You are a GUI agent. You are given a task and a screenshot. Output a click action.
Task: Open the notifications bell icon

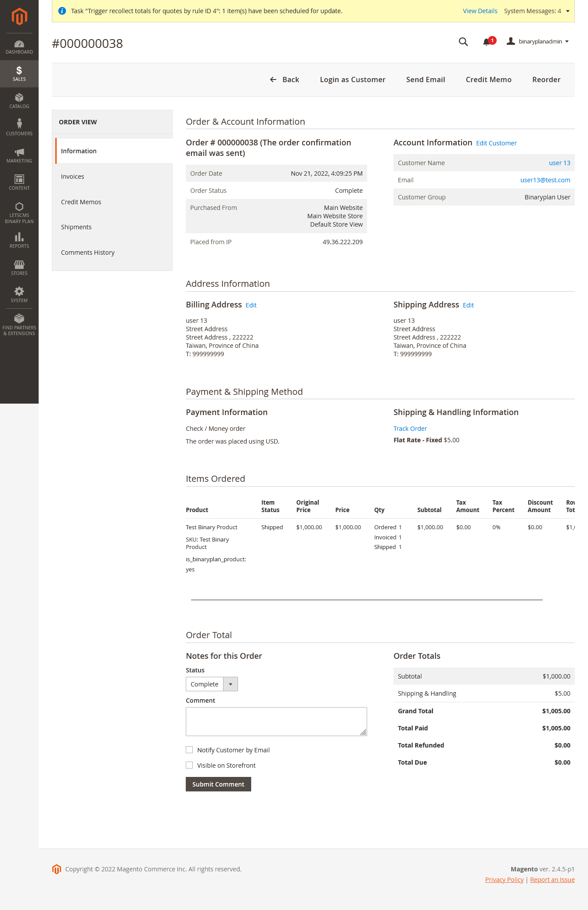click(x=487, y=42)
